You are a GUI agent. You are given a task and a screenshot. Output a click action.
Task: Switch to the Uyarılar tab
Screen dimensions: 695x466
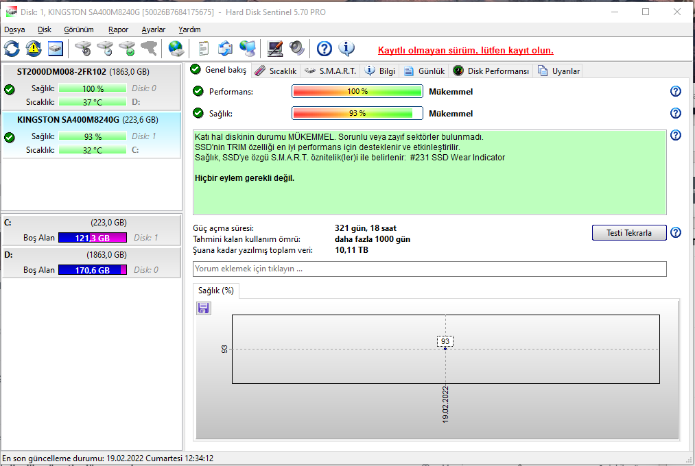click(x=558, y=71)
